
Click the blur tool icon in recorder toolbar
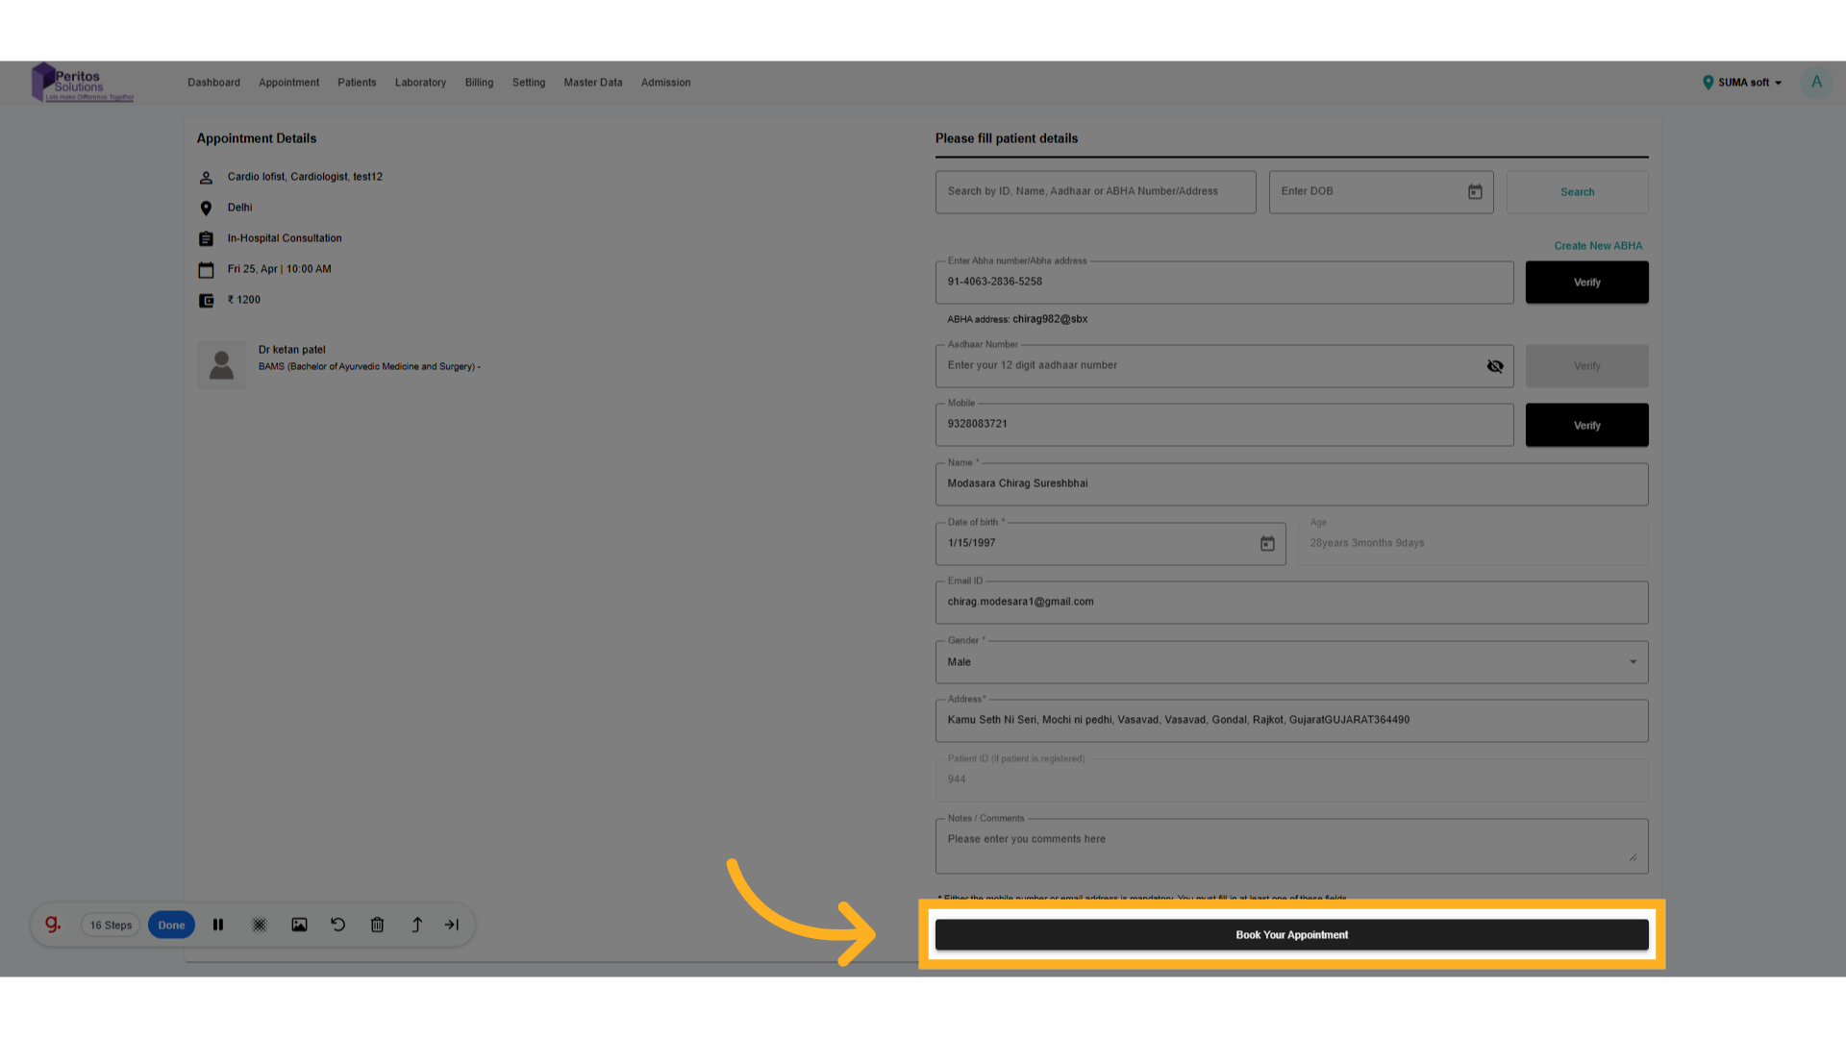pos(260,925)
